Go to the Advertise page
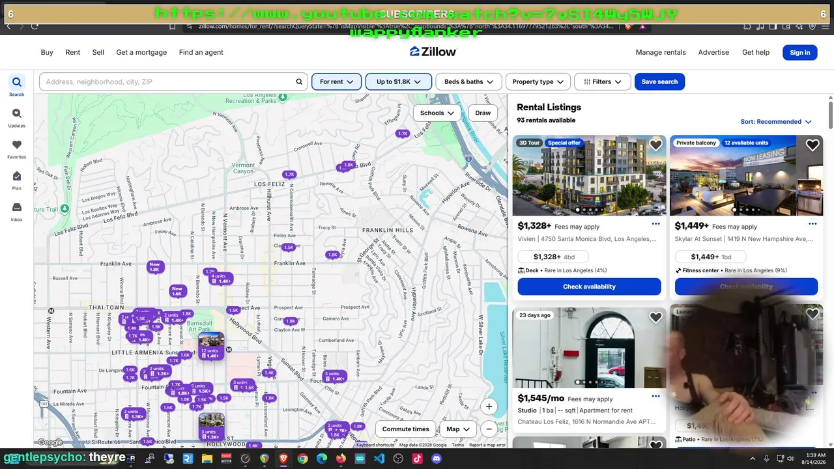Image resolution: width=834 pixels, height=469 pixels. [713, 52]
